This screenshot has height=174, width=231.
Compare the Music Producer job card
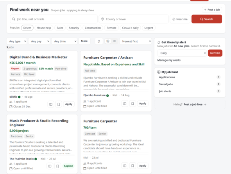50,166
